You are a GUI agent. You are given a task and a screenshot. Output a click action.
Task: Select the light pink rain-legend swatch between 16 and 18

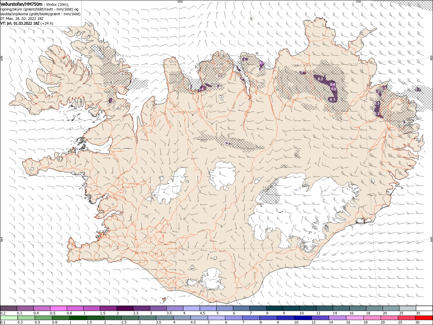[x=355, y=318]
